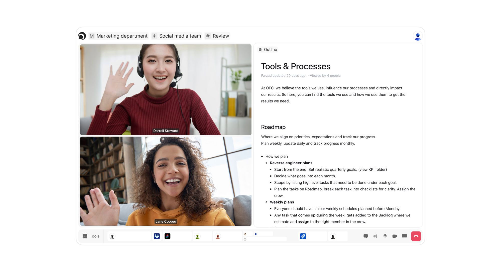Select Darrell Steward's video tile
The image size is (501, 272).
(x=166, y=90)
